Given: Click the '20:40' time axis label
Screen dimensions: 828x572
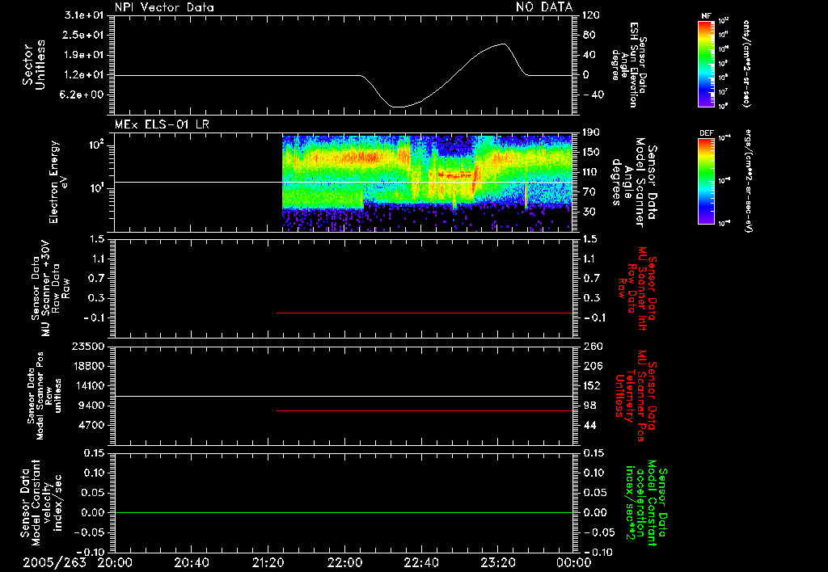Looking at the screenshot, I should (x=191, y=562).
